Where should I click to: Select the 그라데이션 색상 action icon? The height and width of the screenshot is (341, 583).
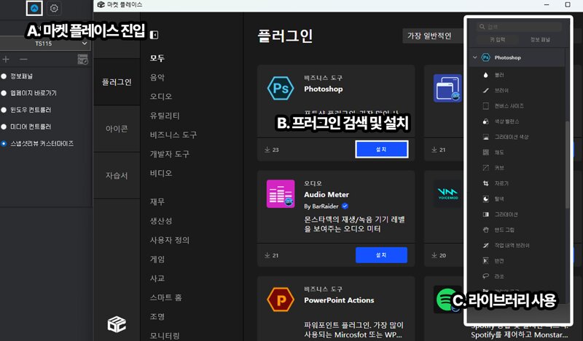tap(485, 137)
